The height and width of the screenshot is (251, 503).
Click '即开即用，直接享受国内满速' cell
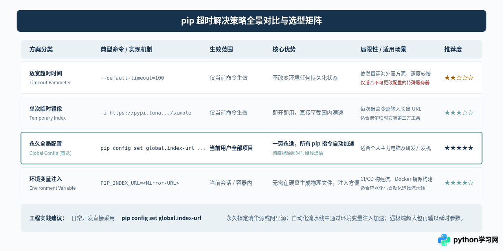click(308, 113)
